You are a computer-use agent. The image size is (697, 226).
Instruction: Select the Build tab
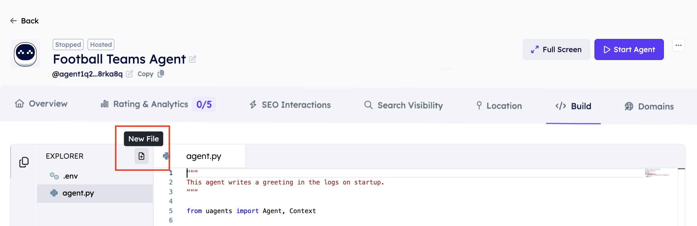pos(573,106)
